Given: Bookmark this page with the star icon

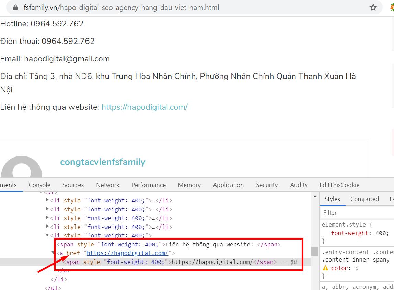Looking at the screenshot, I should (x=373, y=7).
